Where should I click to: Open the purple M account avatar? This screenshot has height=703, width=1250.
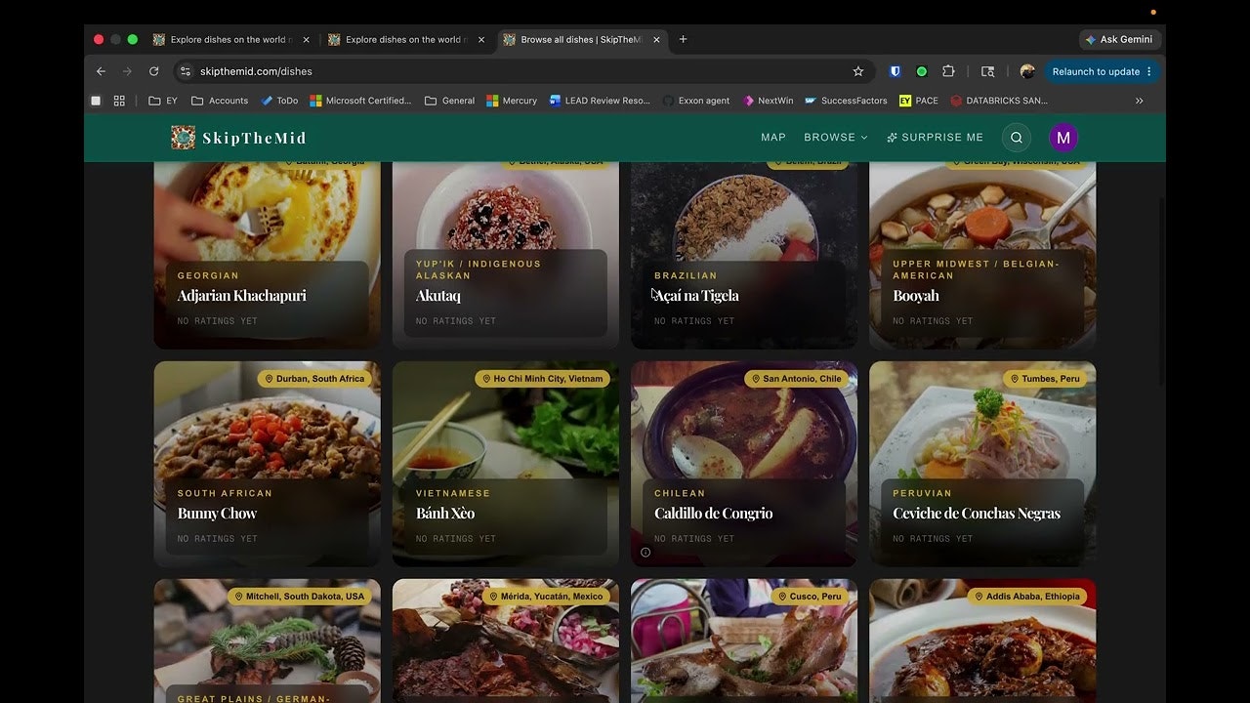1063,138
